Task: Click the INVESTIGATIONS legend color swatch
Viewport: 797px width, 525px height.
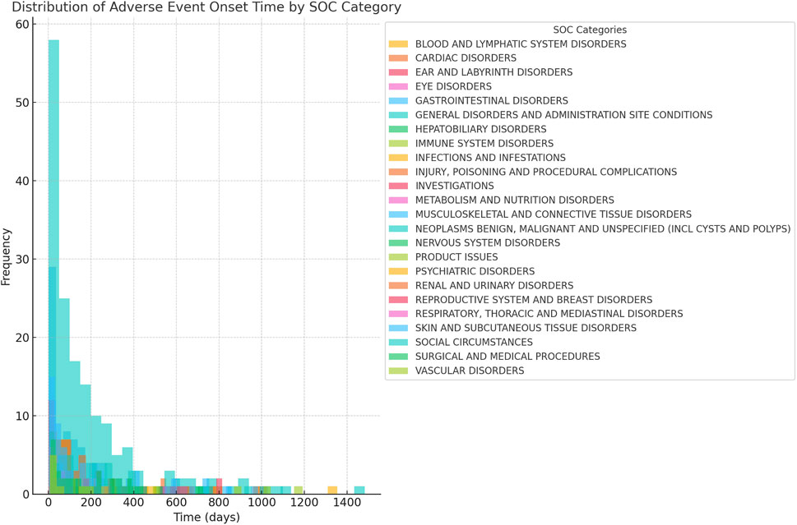Action: pos(398,187)
